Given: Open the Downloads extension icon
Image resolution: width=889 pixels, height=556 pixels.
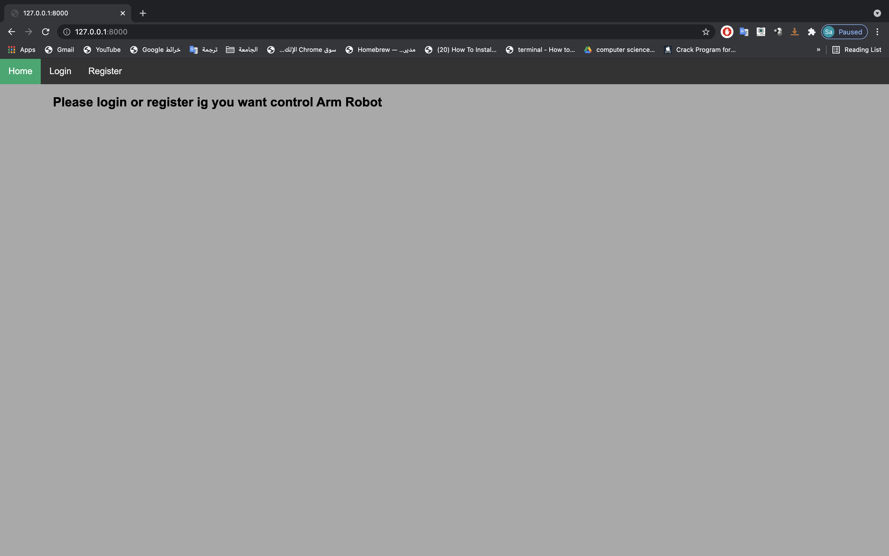Looking at the screenshot, I should [795, 32].
